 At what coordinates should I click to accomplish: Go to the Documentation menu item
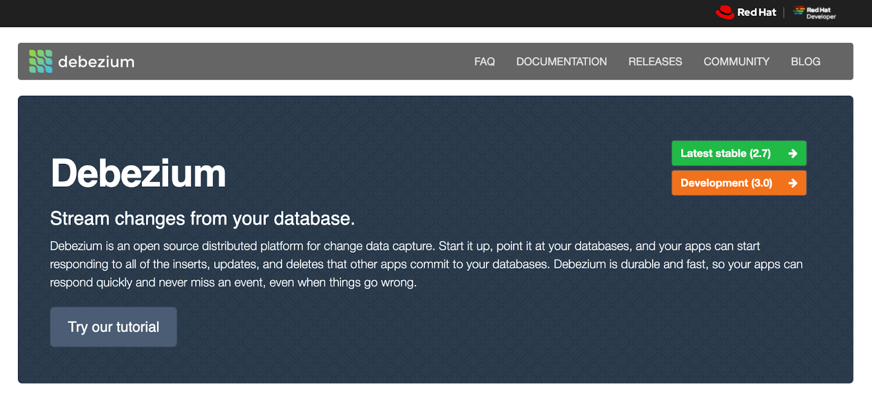(x=561, y=62)
